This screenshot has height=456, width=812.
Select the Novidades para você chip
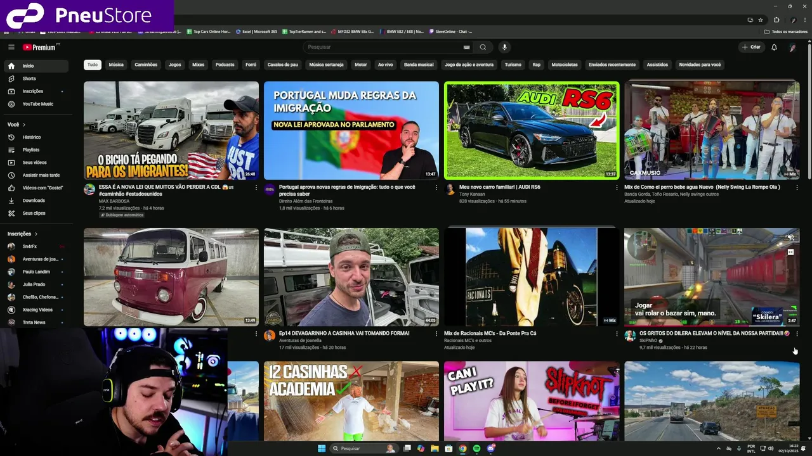click(x=700, y=65)
